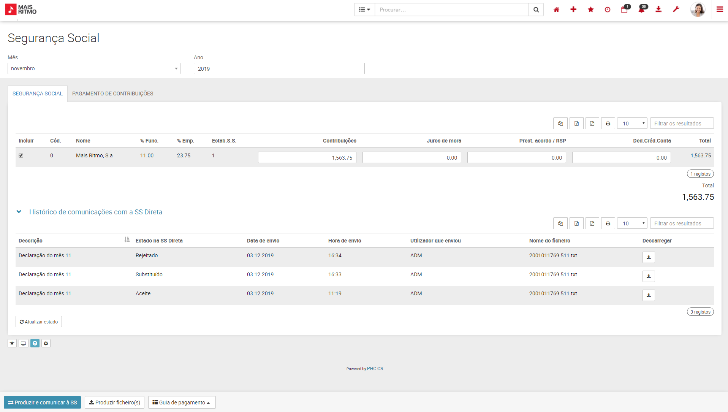Open the Mês dropdown showing novembro
Image resolution: width=728 pixels, height=412 pixels.
tap(94, 68)
